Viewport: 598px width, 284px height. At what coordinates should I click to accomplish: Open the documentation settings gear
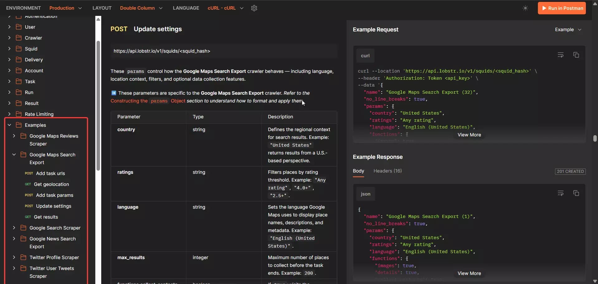(254, 8)
